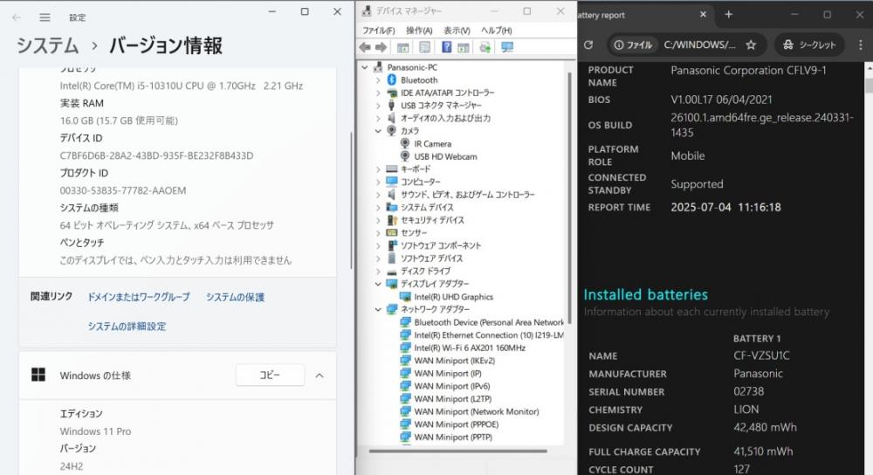This screenshot has width=873, height=475.
Task: Expand the Bluetooth category
Action: tap(378, 80)
